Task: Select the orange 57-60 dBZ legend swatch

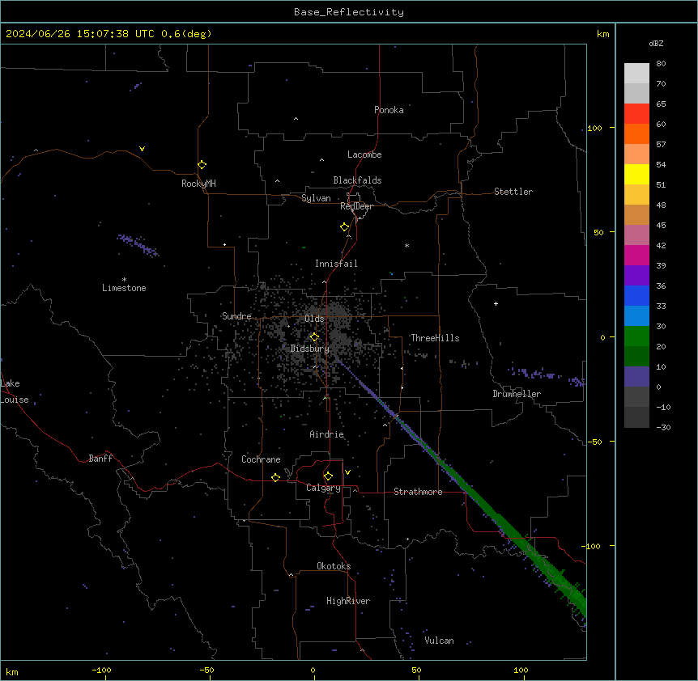Action: tap(636, 133)
